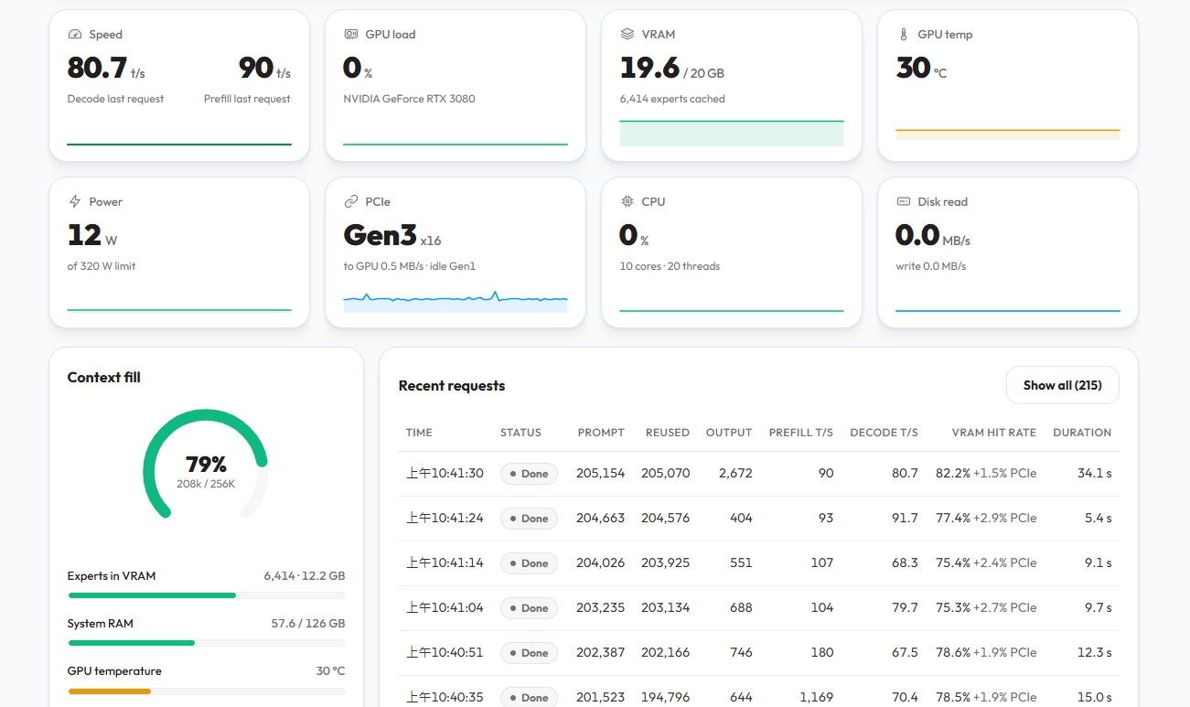Click the Experts in VRAM progress bar

(207, 595)
